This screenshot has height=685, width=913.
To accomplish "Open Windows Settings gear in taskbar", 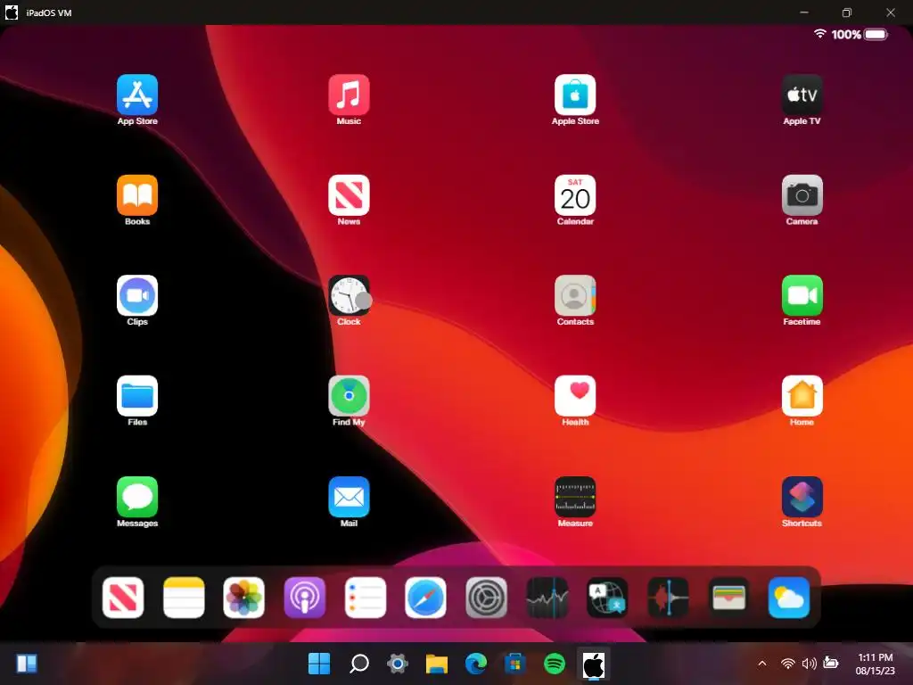I will [398, 664].
